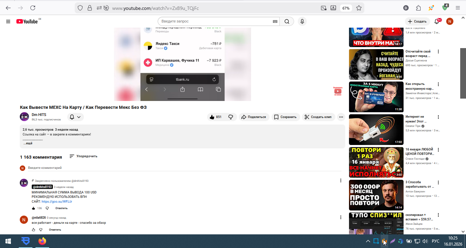The image size is (466, 248).
Task: Dislike the video with the thumbs-down button
Action: pos(231,117)
